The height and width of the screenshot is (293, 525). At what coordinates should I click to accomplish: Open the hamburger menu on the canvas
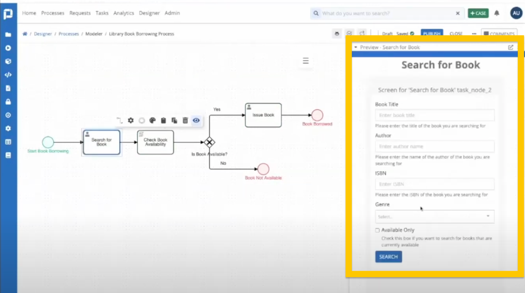click(x=306, y=61)
